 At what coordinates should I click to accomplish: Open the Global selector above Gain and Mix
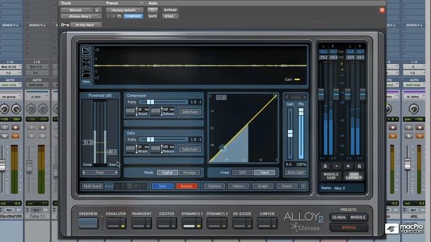coord(296,97)
